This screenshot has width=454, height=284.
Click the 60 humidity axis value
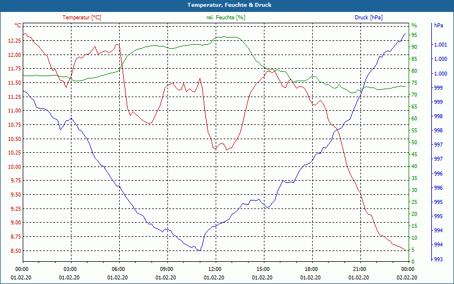[414, 119]
